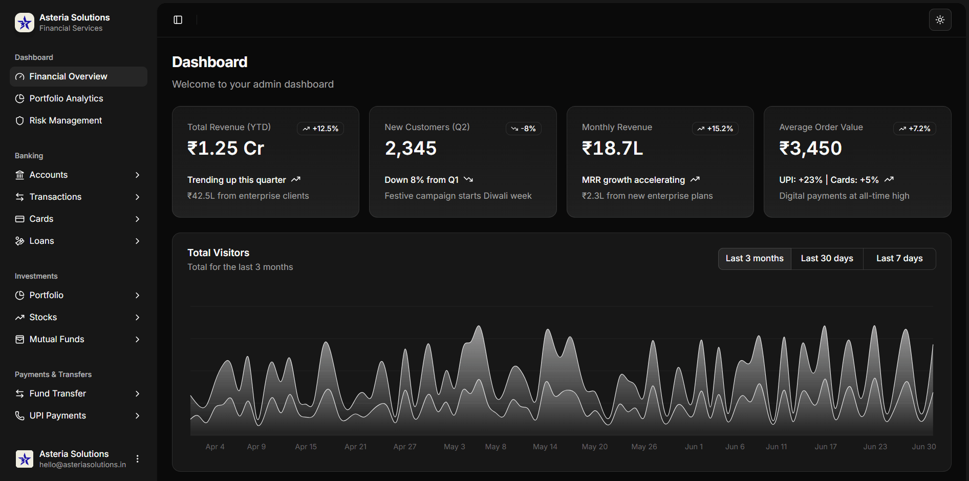Click the ₹3,450 average order value
Image resolution: width=969 pixels, height=481 pixels.
810,149
